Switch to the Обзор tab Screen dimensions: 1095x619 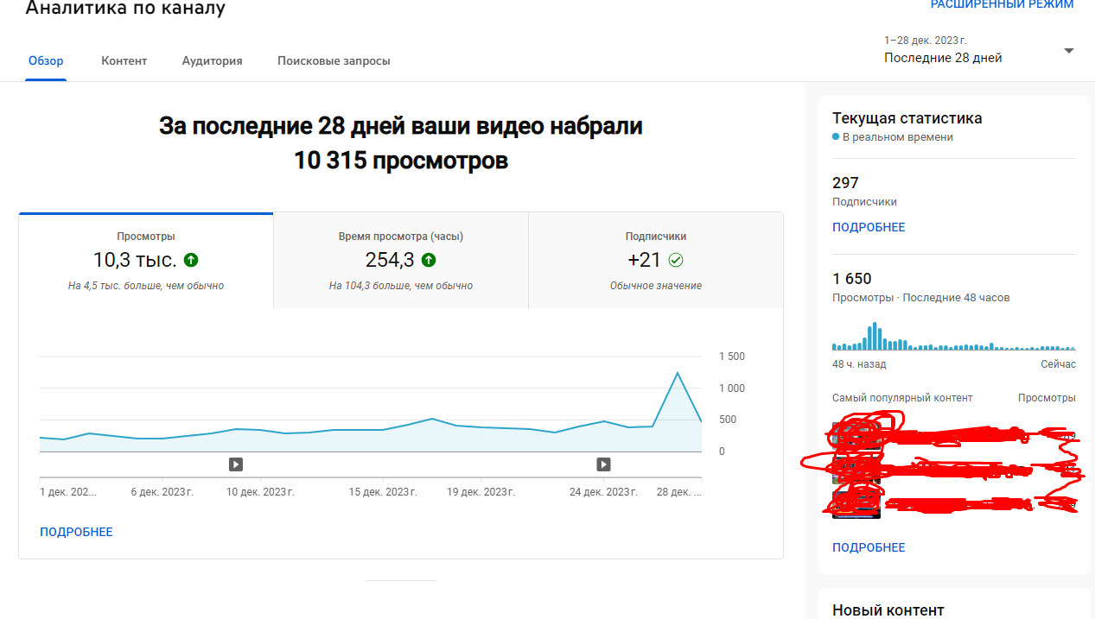coord(46,61)
